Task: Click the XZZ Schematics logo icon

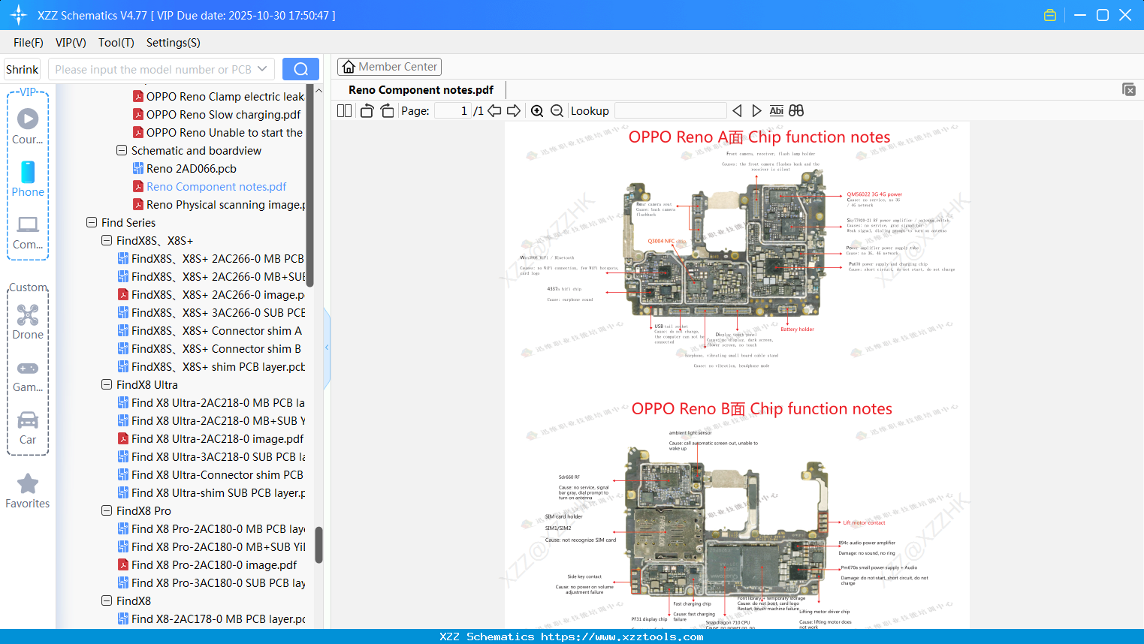Action: click(x=19, y=15)
